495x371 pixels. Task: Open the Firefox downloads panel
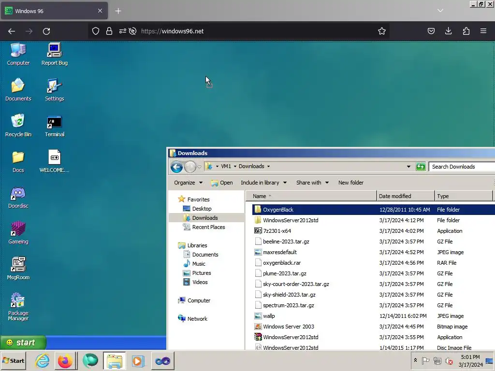tap(448, 31)
